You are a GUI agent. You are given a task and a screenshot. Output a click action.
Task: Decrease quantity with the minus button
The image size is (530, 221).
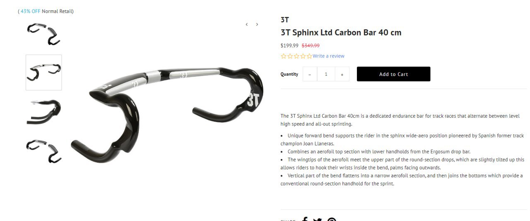click(x=310, y=74)
